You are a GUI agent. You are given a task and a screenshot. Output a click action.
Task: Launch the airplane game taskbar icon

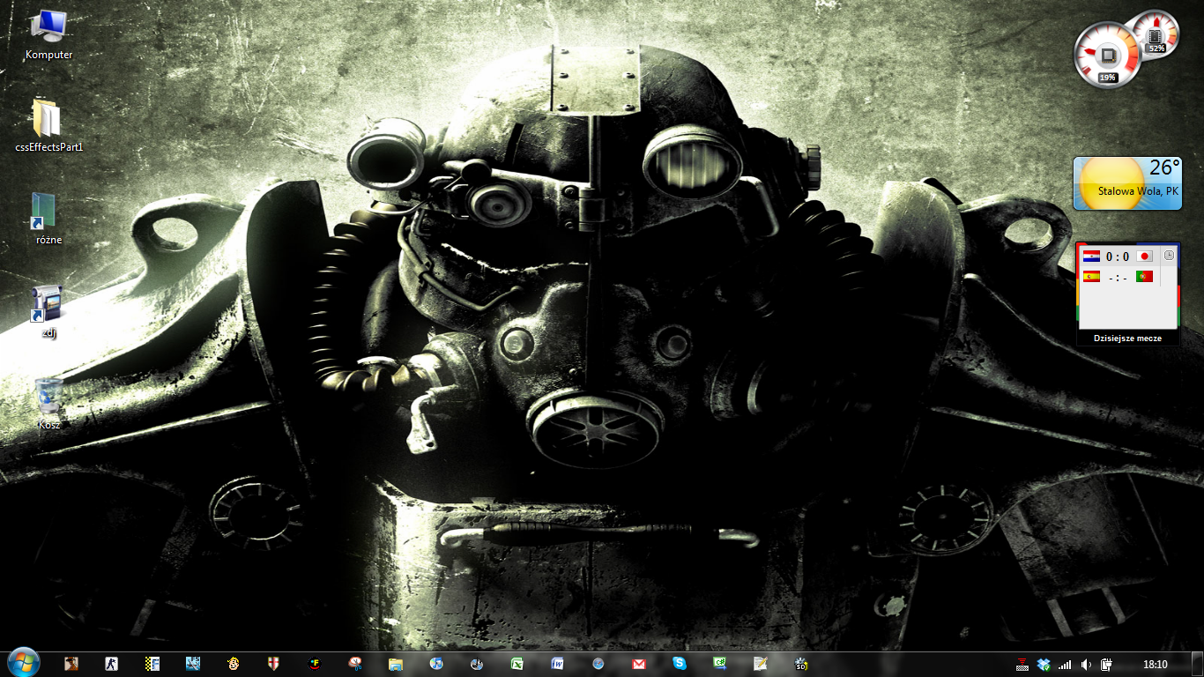[x=192, y=664]
